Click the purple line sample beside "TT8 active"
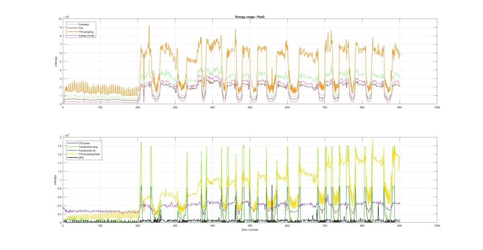The image size is (483, 250). 73,143
